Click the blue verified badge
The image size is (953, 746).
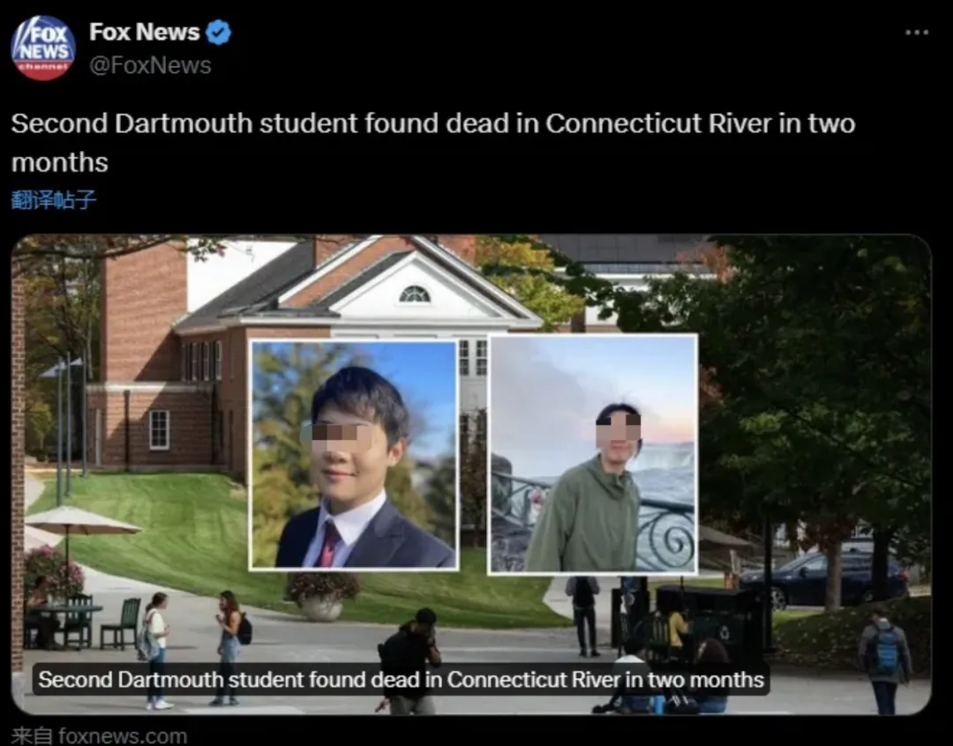(x=218, y=33)
